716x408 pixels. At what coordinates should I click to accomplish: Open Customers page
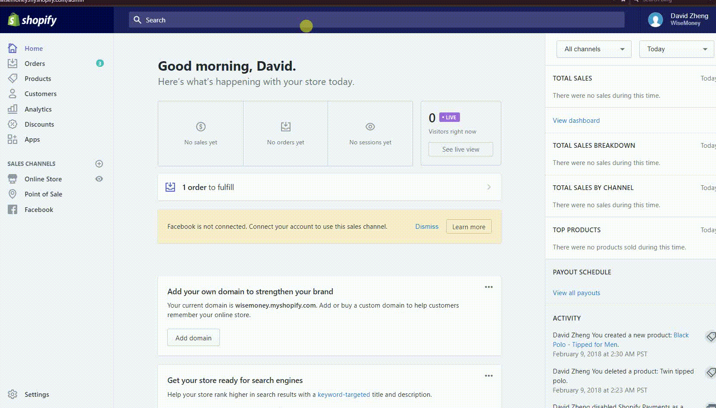pyautogui.click(x=41, y=93)
